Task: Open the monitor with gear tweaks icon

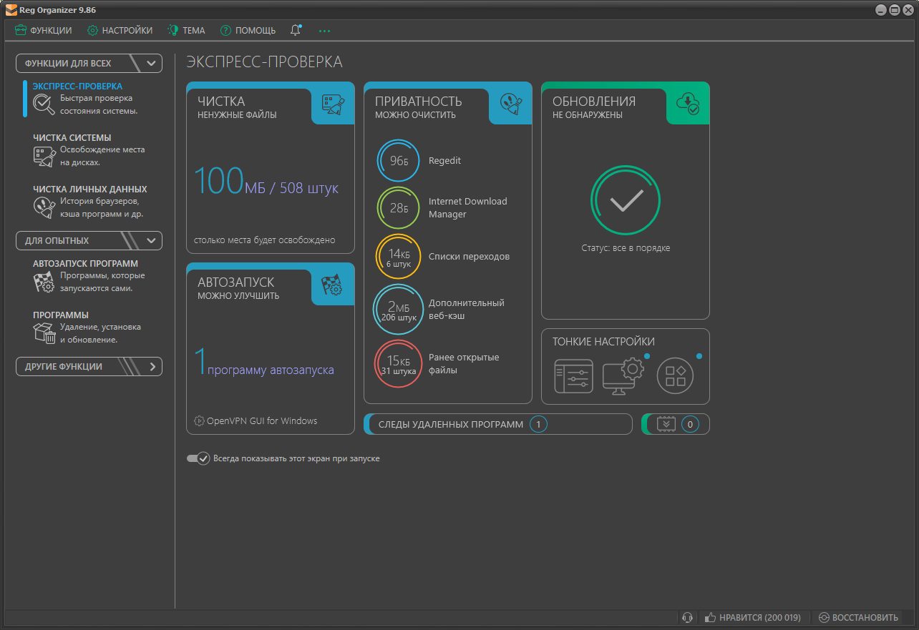Action: [623, 374]
